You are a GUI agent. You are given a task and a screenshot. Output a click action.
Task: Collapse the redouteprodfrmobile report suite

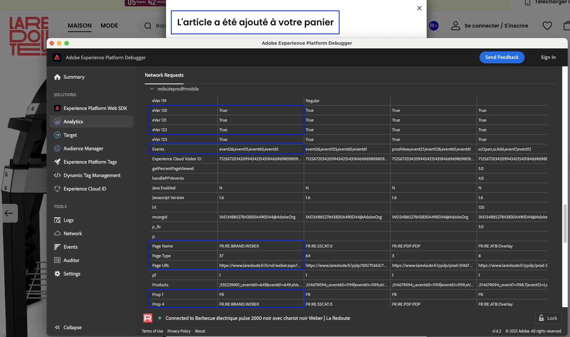(x=152, y=89)
